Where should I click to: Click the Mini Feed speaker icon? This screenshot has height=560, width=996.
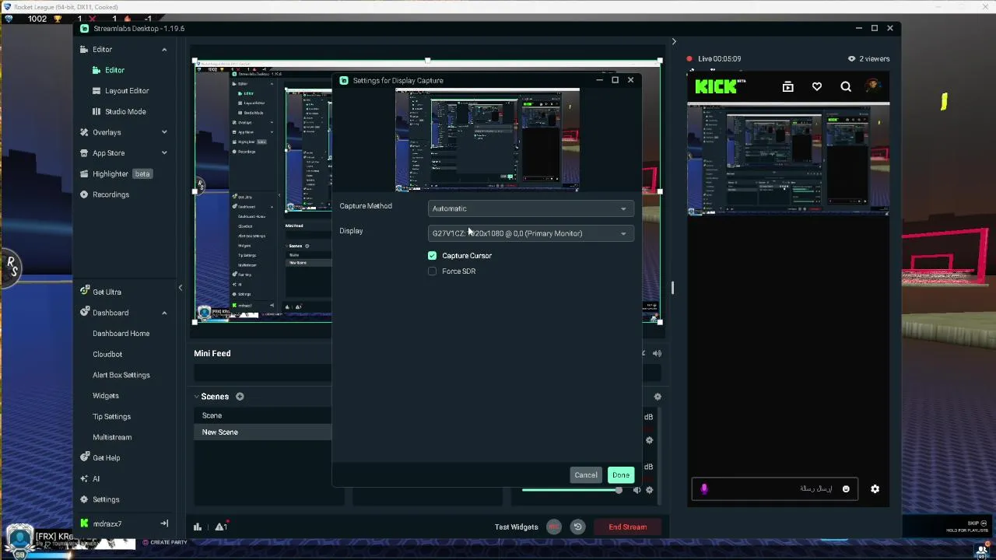click(657, 353)
